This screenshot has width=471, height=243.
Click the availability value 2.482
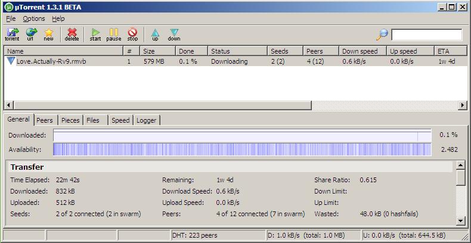450,149
